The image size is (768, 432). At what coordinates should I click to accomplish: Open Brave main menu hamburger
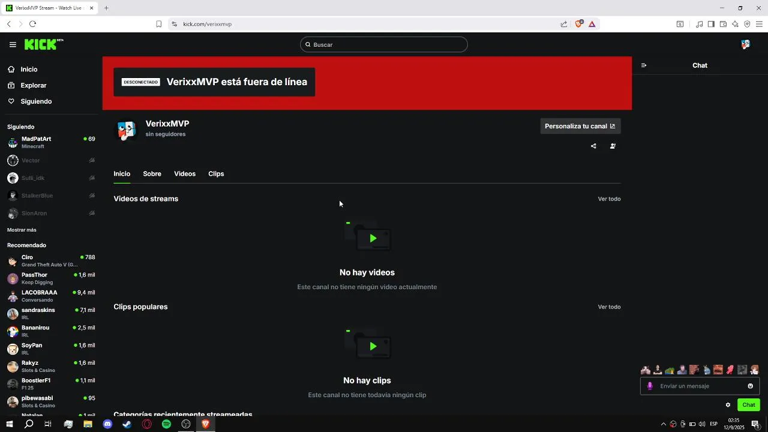[x=759, y=24]
